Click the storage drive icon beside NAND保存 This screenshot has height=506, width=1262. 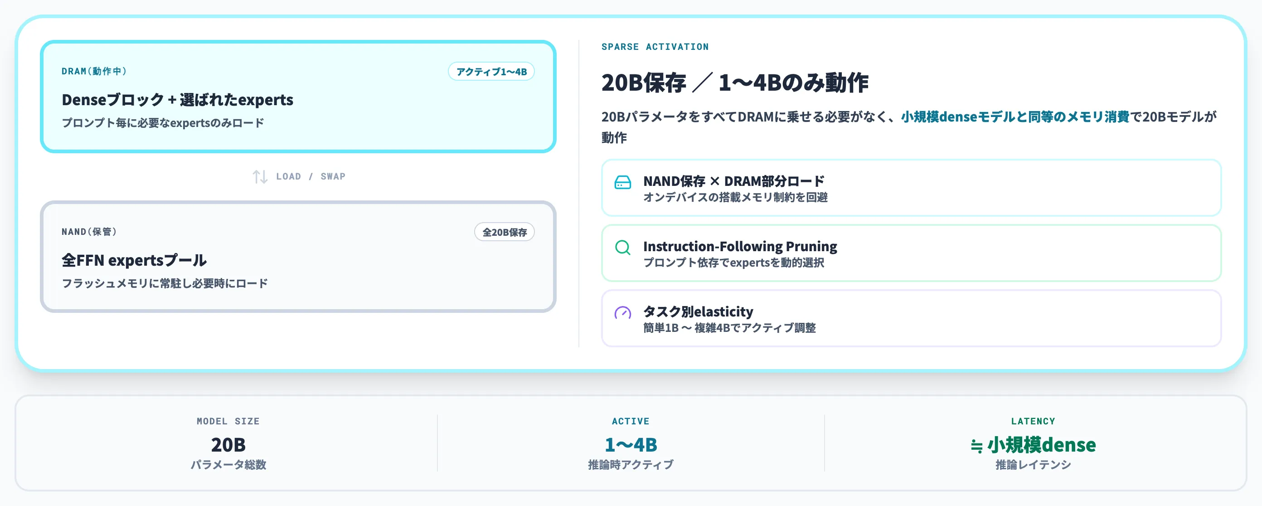coord(623,182)
